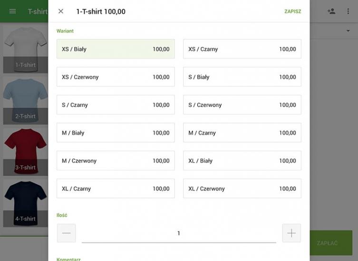Viewport: 358px width, 261px height.
Task: Choose the XL / Czerwony variant
Action: point(242,188)
